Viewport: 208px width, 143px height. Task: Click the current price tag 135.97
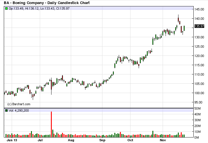[199, 26]
